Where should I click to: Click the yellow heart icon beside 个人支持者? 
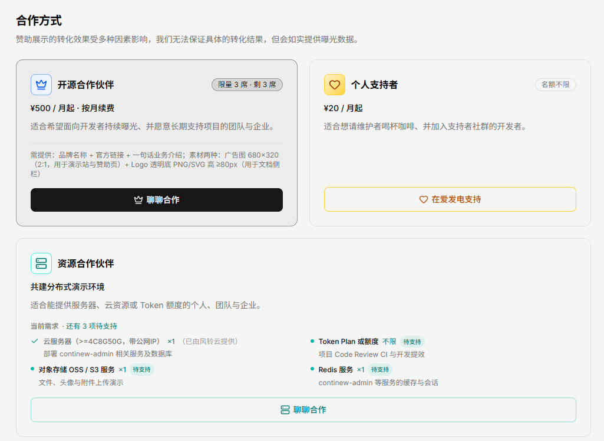click(x=334, y=85)
